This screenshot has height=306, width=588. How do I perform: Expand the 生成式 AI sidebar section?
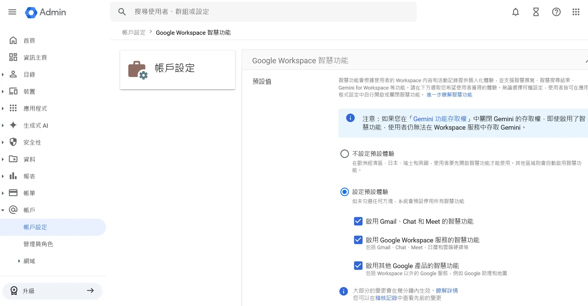click(x=3, y=125)
